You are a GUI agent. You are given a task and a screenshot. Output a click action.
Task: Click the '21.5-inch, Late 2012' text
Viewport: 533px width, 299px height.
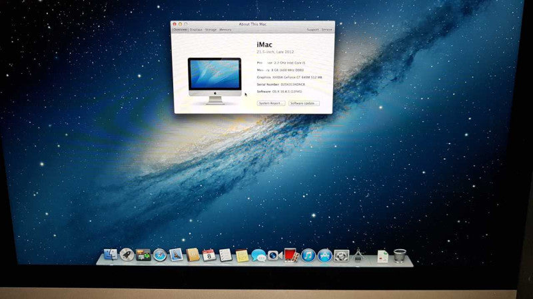(275, 52)
